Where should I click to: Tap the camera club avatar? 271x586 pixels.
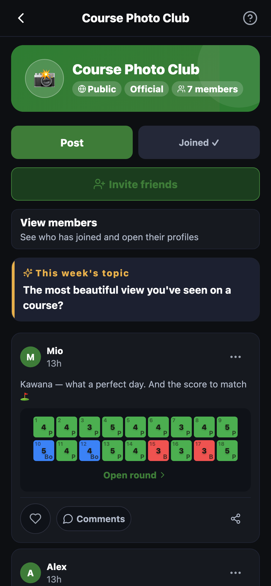pyautogui.click(x=44, y=79)
